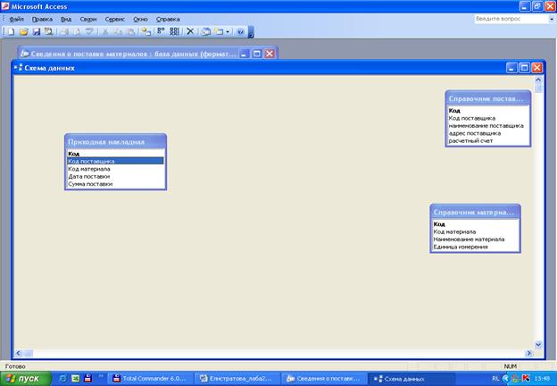Click the New Object toolbar icon

tap(220, 32)
